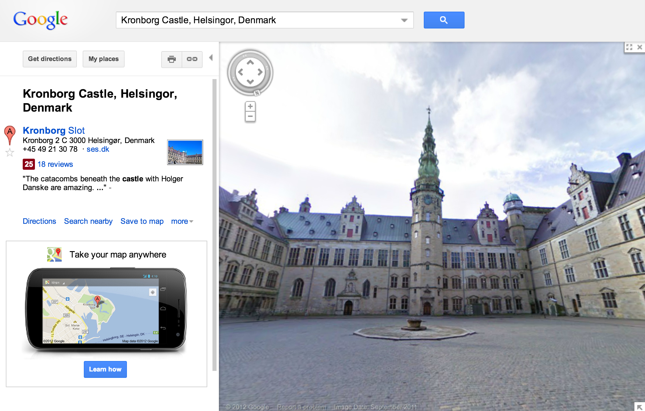Toggle fullscreen Street View
Viewport: 645px width, 411px height.
pyautogui.click(x=629, y=47)
